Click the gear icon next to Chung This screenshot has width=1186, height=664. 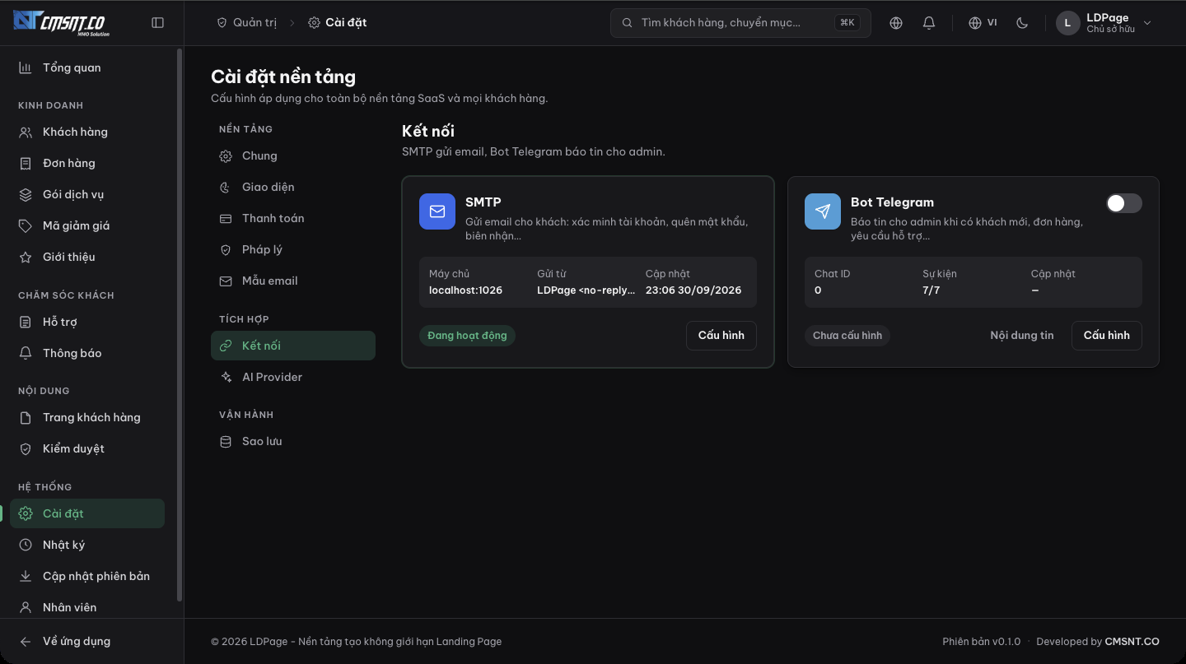[x=226, y=156]
